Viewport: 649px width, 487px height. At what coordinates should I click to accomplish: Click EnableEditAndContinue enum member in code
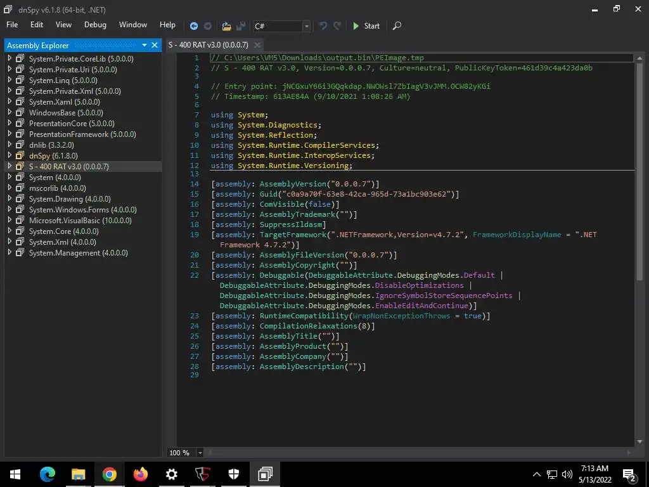click(x=421, y=306)
